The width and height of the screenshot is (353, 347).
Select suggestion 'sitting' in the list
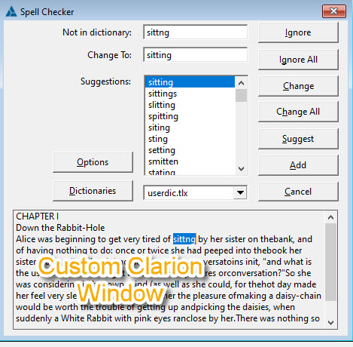(190, 82)
